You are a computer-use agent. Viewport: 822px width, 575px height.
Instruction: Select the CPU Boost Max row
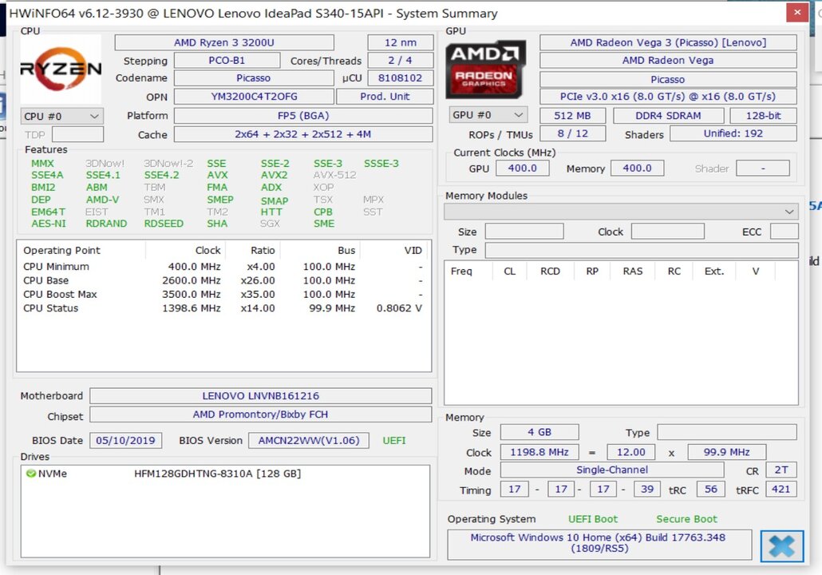point(61,295)
